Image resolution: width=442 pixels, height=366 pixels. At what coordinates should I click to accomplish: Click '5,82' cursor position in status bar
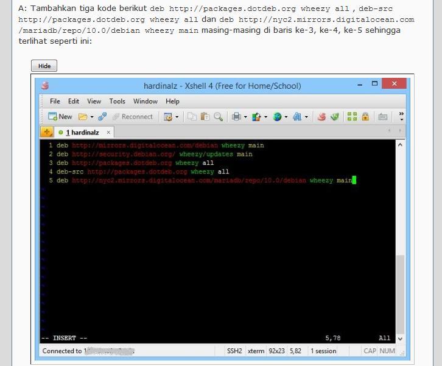(295, 351)
